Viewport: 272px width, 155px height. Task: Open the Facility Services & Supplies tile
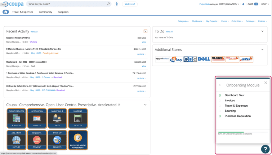point(17,118)
